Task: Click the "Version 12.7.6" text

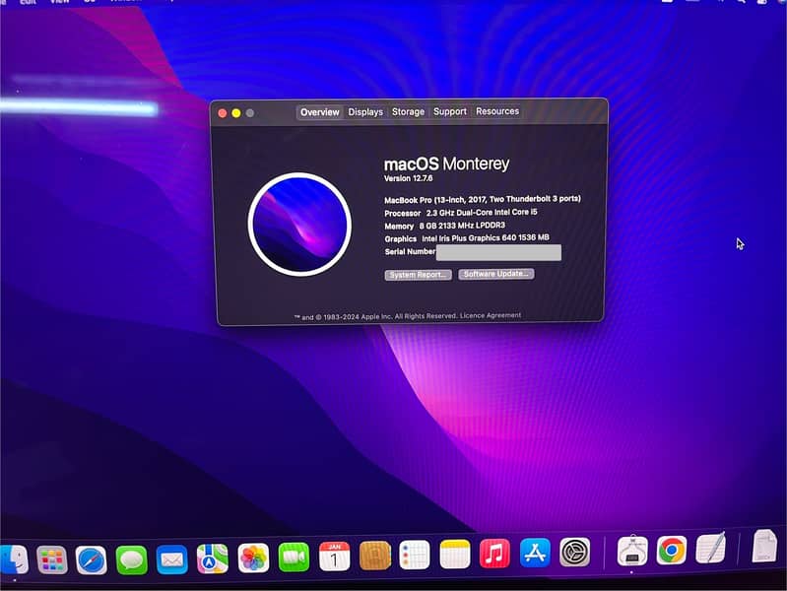Action: tap(408, 178)
